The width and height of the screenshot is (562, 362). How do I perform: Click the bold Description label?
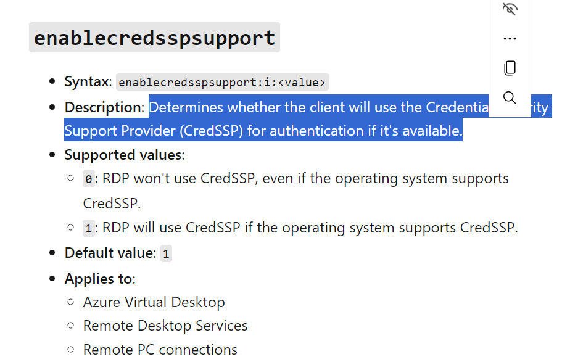(104, 107)
